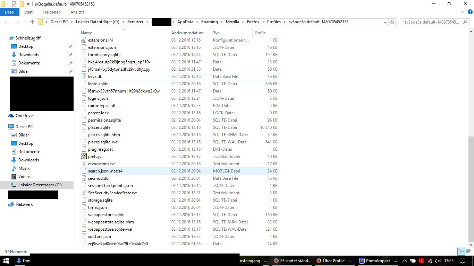
Task: Switch to the large thumbnails view layout
Action: (468, 252)
